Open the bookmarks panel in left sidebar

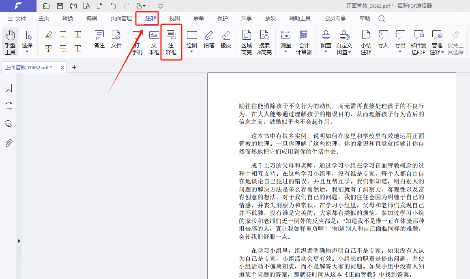point(9,88)
